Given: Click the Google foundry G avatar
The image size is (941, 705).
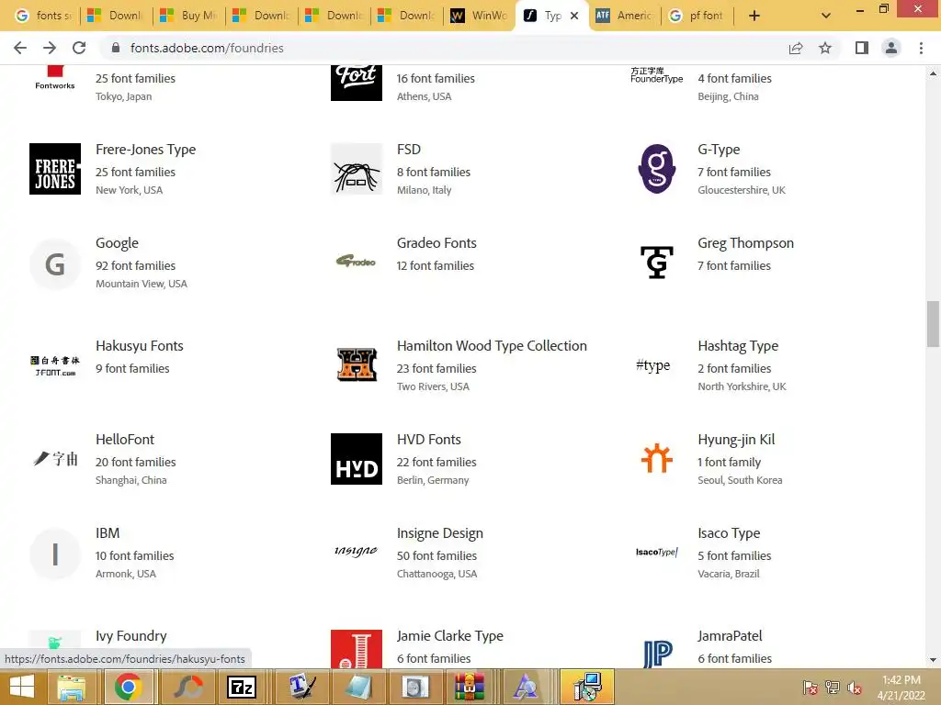Looking at the screenshot, I should pos(54,263).
